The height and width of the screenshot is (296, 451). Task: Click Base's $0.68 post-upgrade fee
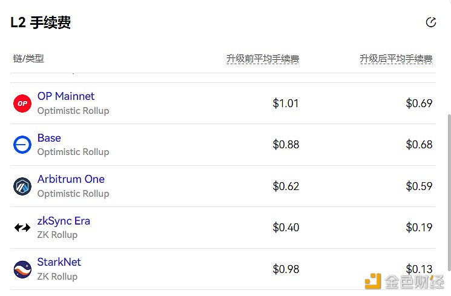tap(419, 145)
